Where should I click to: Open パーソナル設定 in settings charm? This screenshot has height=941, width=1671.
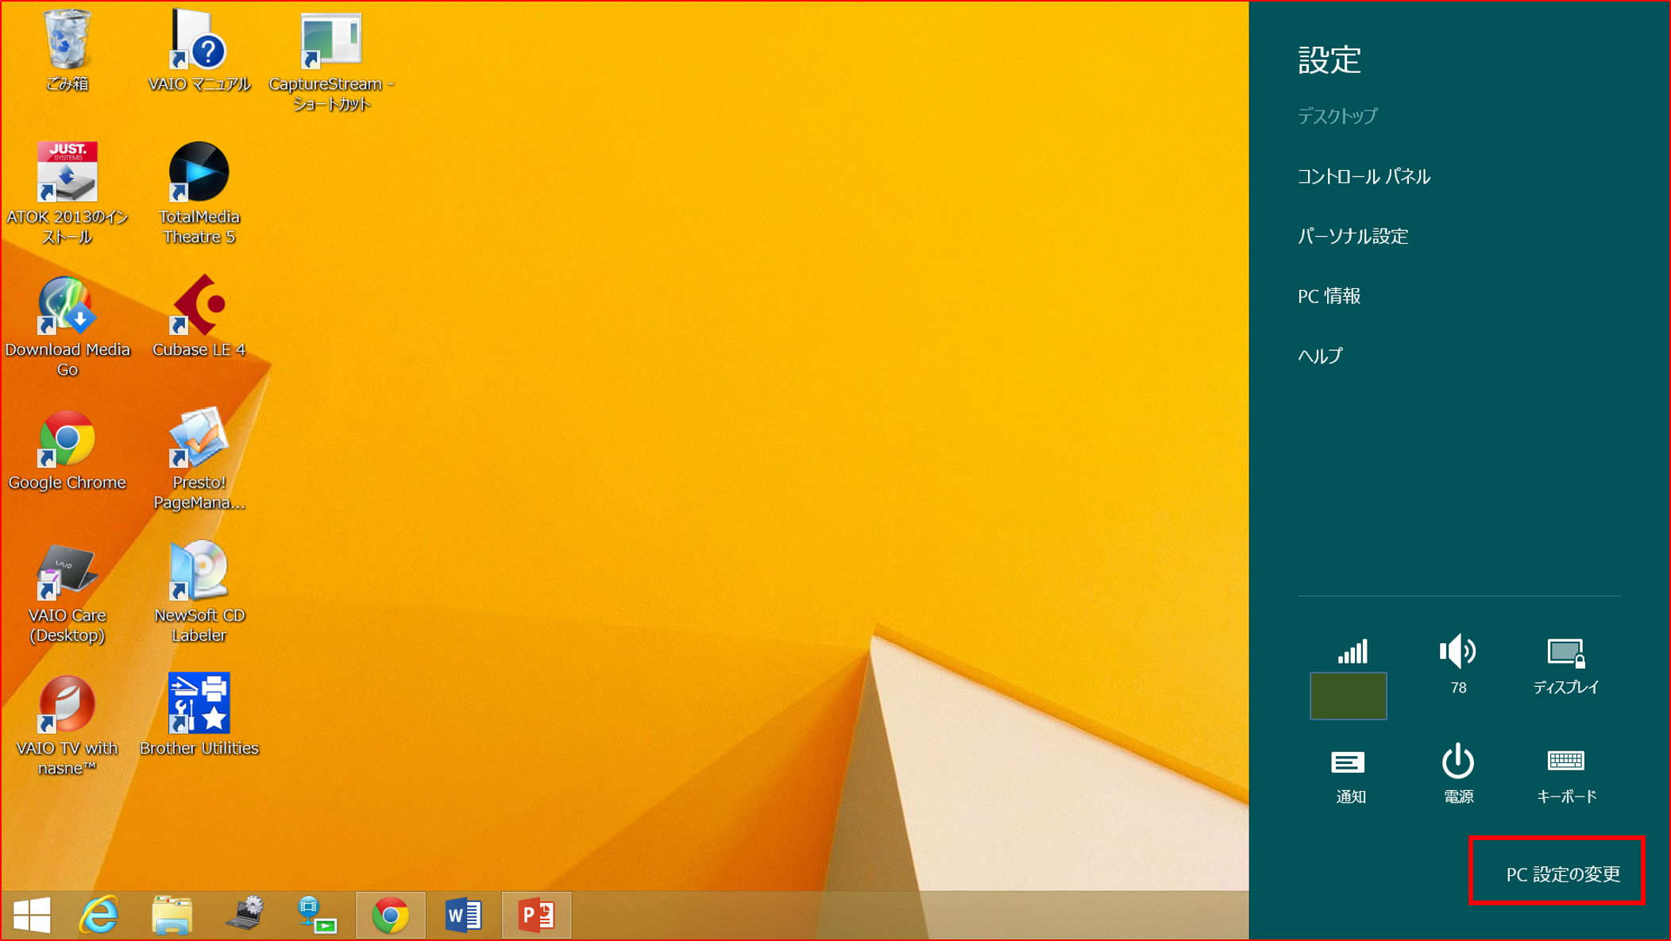(x=1353, y=236)
